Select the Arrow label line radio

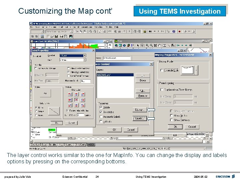pos(36,115)
